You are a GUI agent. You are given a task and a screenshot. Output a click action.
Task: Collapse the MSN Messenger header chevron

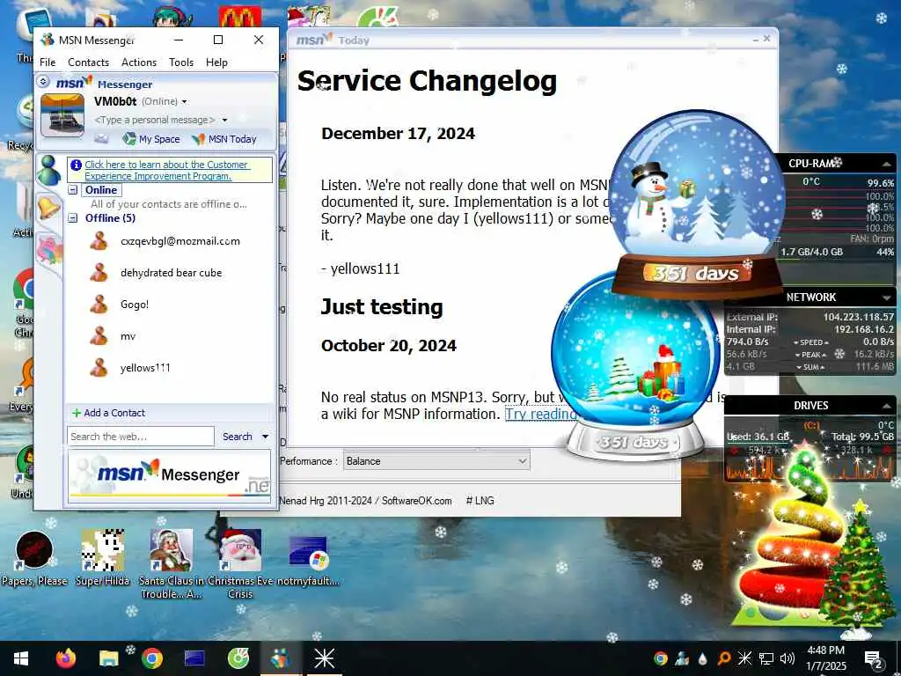[43, 82]
